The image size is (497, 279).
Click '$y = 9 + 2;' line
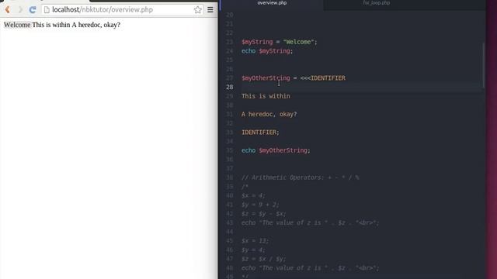260,205
